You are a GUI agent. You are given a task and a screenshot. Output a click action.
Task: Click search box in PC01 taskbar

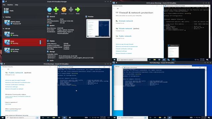coord(132,118)
